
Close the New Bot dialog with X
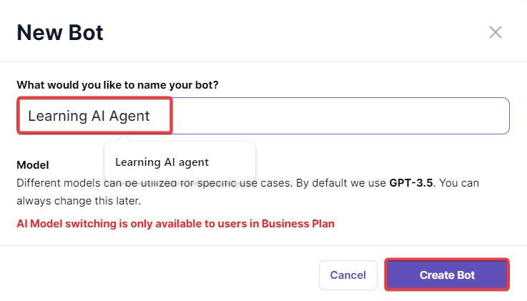pyautogui.click(x=496, y=32)
